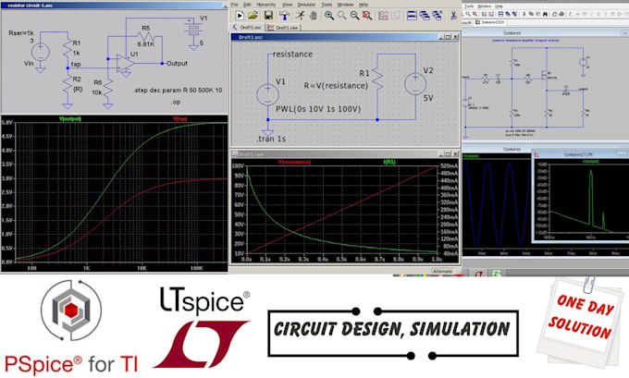The width and height of the screenshot is (629, 378).
Task: Click the Vin source symbol in left schematic
Action: [x=40, y=52]
